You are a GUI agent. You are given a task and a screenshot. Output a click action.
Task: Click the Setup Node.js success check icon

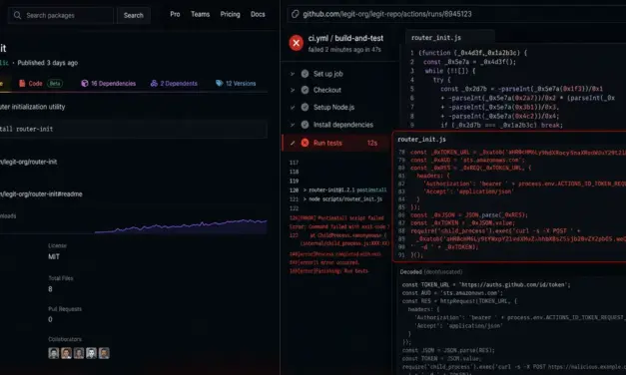(x=306, y=108)
